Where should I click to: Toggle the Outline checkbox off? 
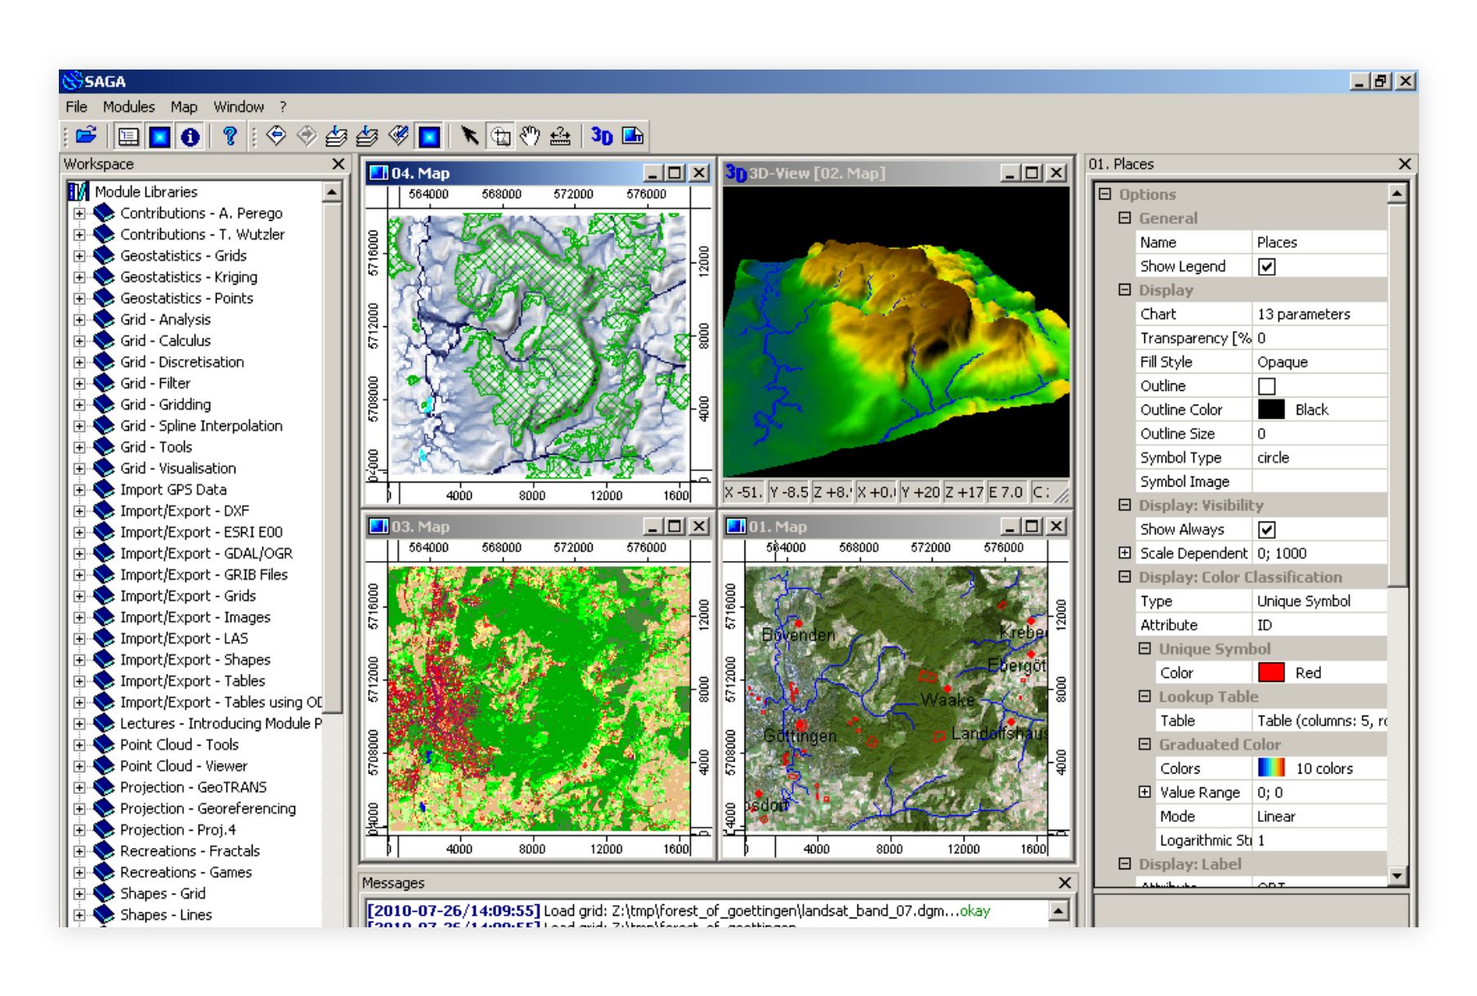tap(1265, 385)
